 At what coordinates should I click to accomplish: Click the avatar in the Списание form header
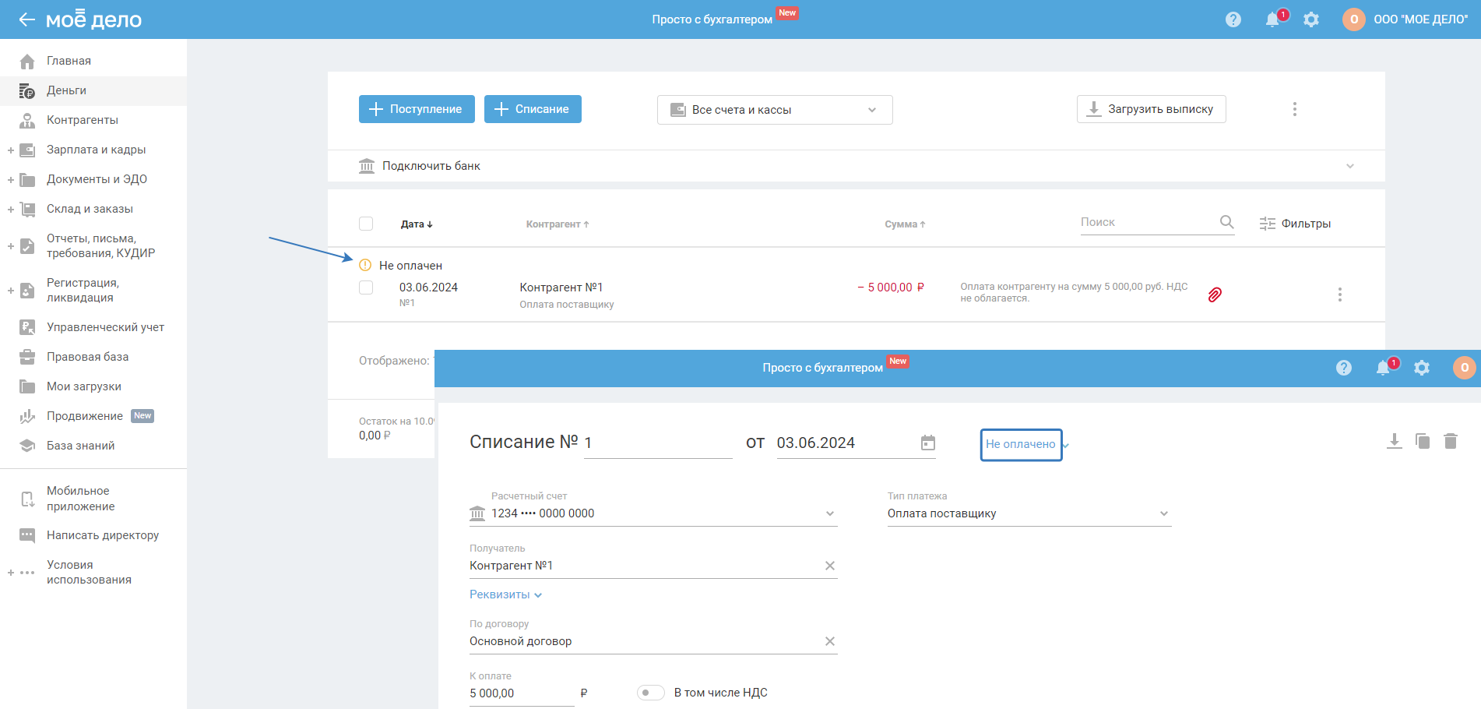pos(1465,368)
